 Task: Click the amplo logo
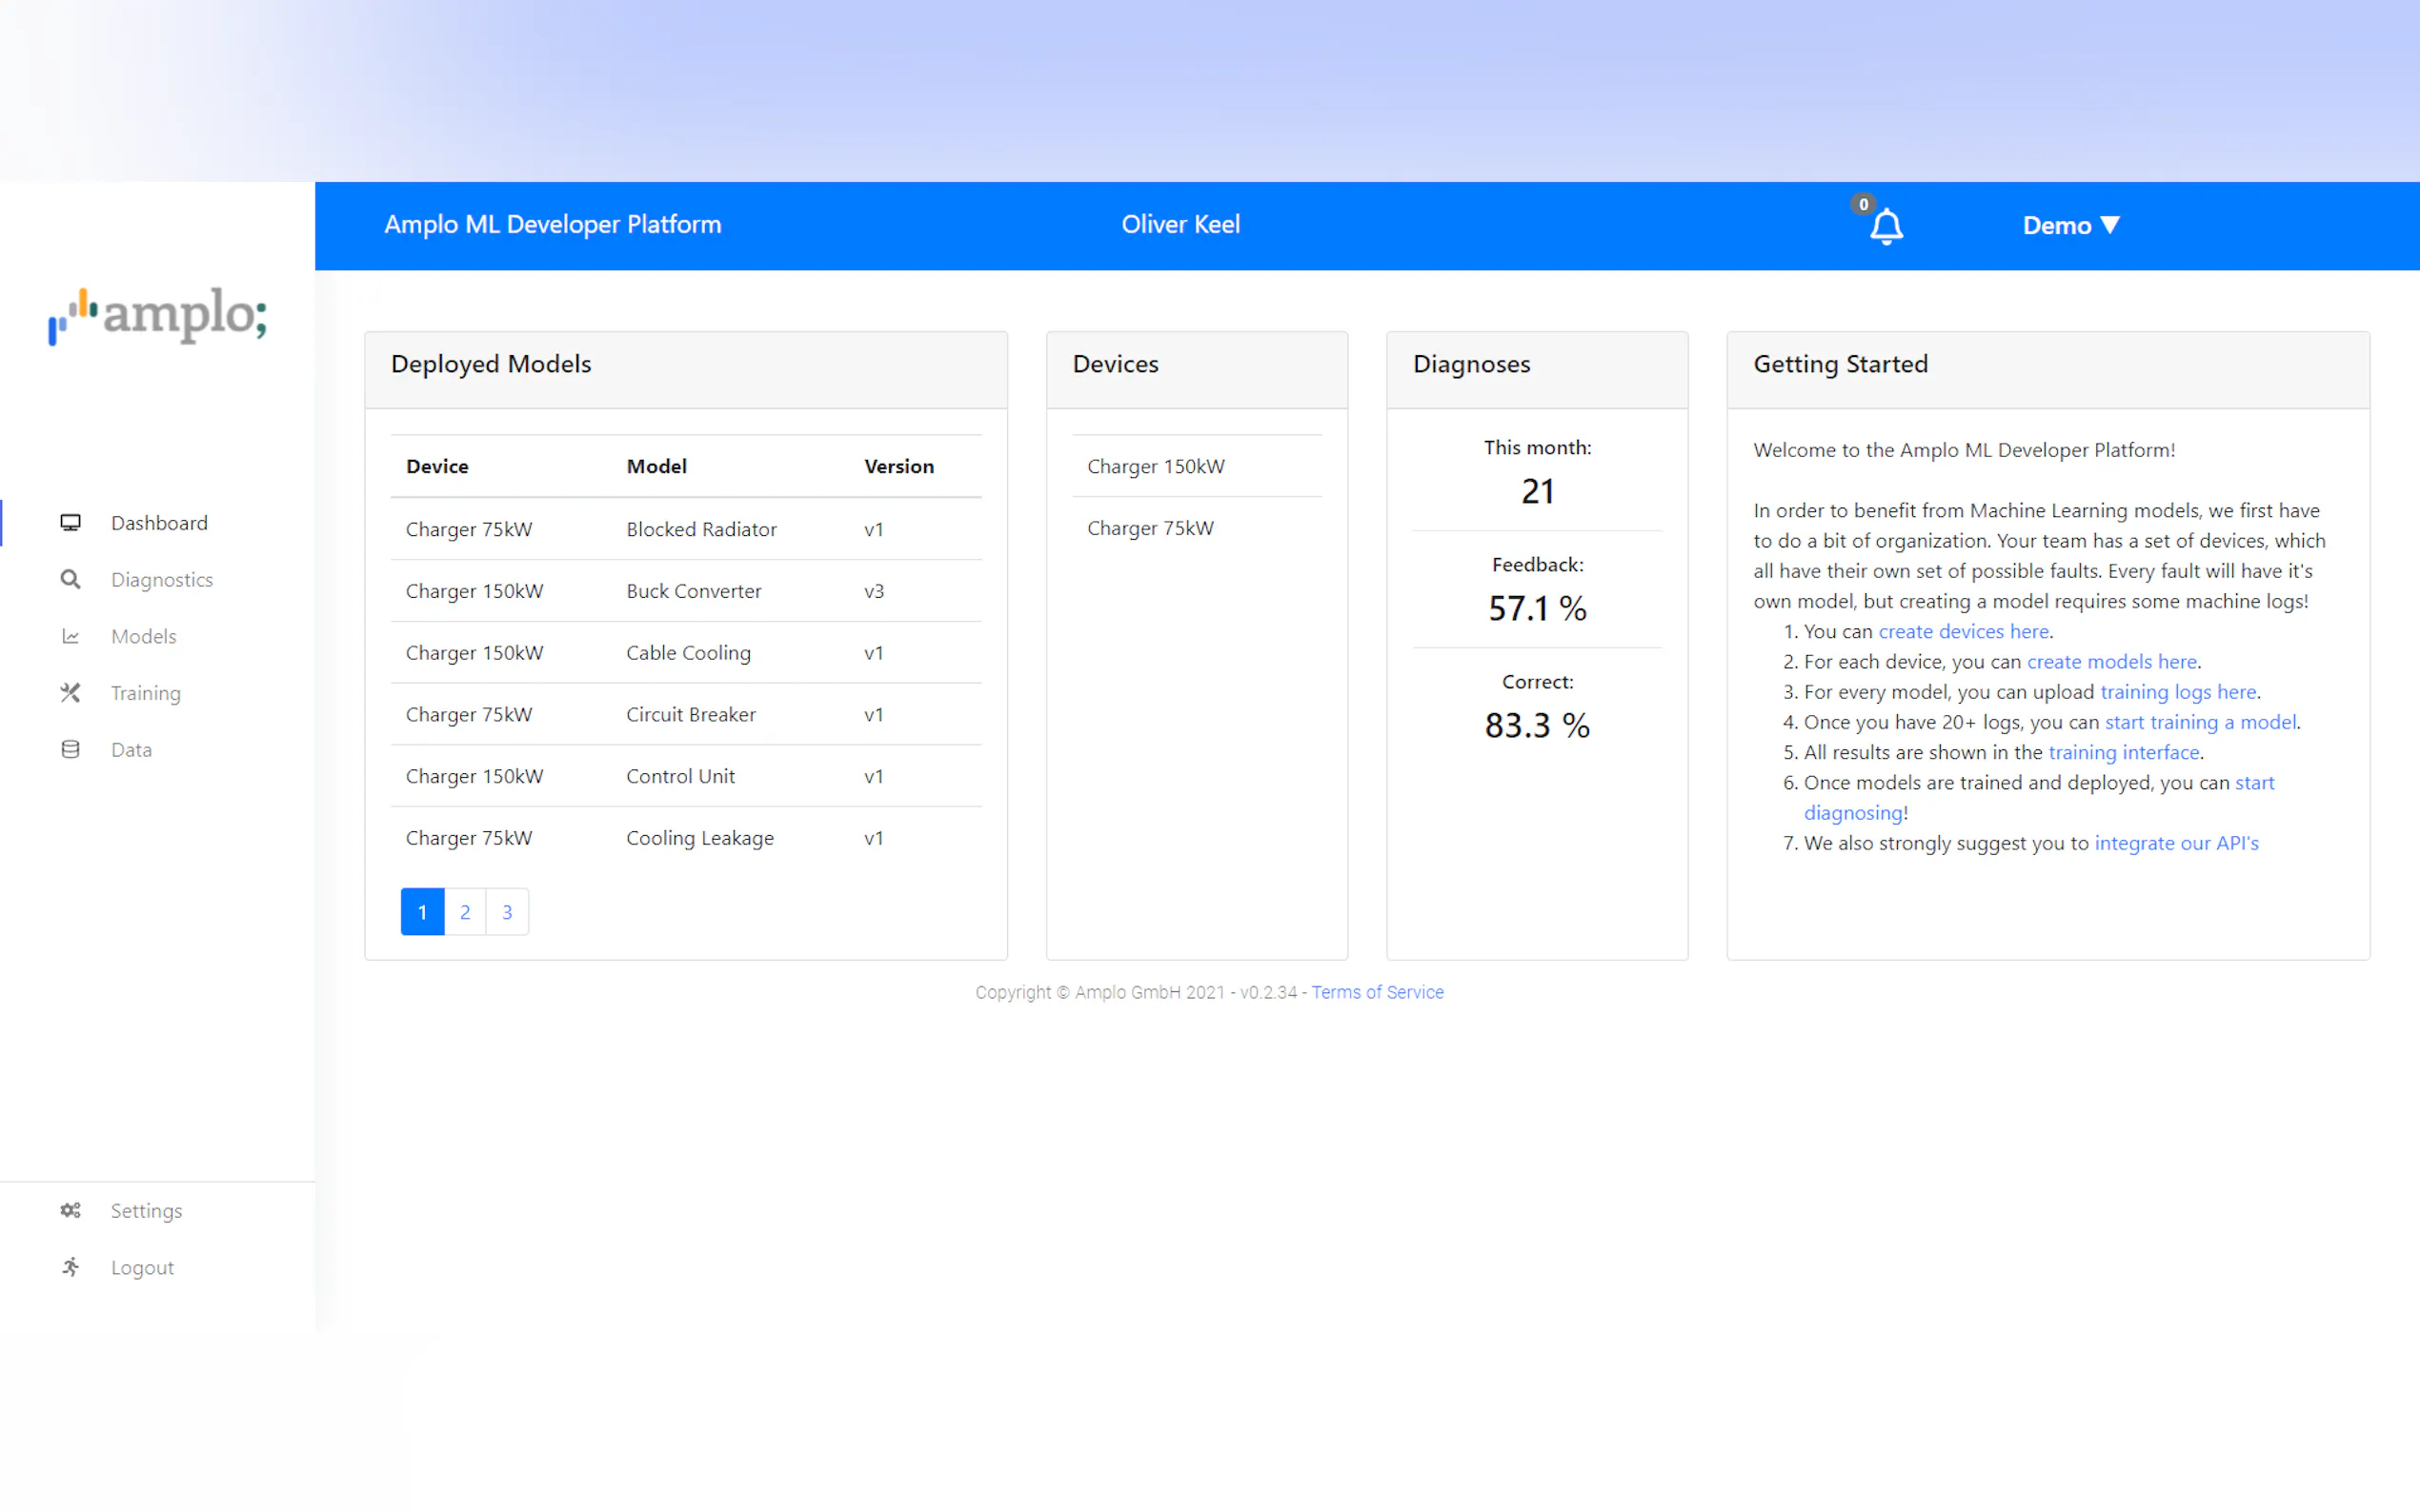pos(158,316)
